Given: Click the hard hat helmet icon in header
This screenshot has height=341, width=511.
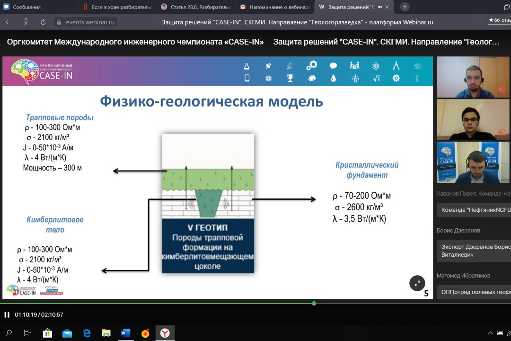Looking at the screenshot, I should [x=312, y=78].
